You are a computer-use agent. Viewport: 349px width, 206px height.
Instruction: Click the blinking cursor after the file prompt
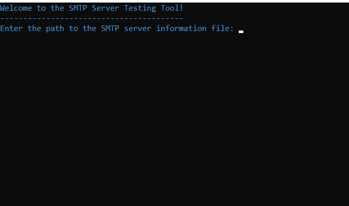[241, 32]
